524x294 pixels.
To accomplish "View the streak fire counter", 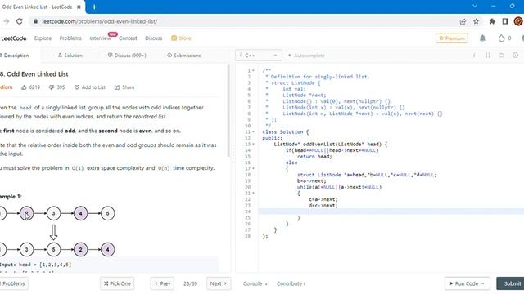I will (504, 38).
